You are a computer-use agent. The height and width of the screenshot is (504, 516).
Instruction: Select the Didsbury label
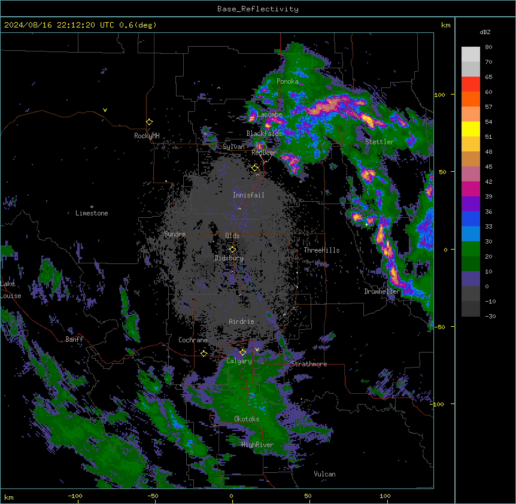pyautogui.click(x=229, y=258)
